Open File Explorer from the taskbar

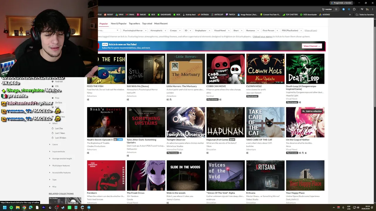click(18, 208)
